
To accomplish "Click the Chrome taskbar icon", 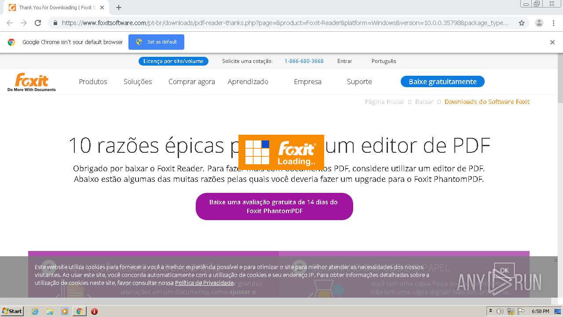I will tap(79, 311).
